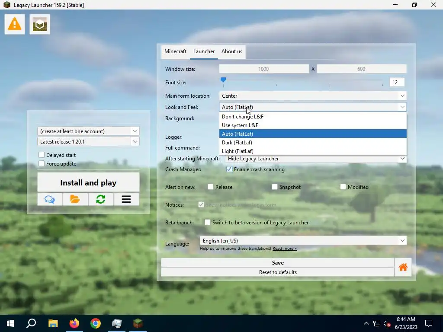Open Google Chrome from the taskbar
The height and width of the screenshot is (332, 443).
96,323
